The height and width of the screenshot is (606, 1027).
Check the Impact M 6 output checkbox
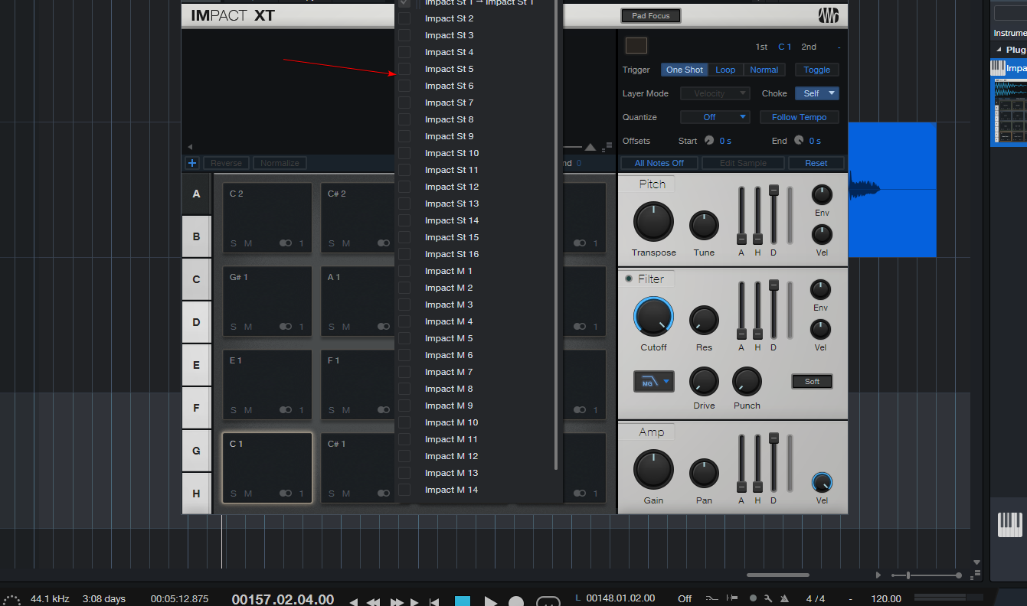404,355
